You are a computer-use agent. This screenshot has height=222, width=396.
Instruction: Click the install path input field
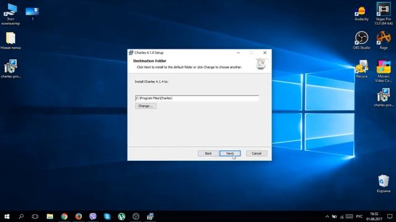[x=197, y=98]
